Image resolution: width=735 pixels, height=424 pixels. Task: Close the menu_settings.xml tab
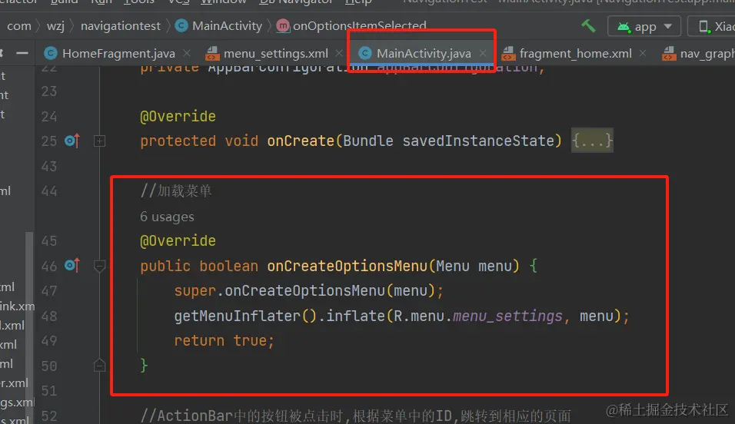339,54
